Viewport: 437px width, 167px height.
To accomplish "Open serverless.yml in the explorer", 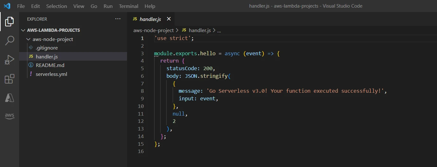I will pos(51,74).
